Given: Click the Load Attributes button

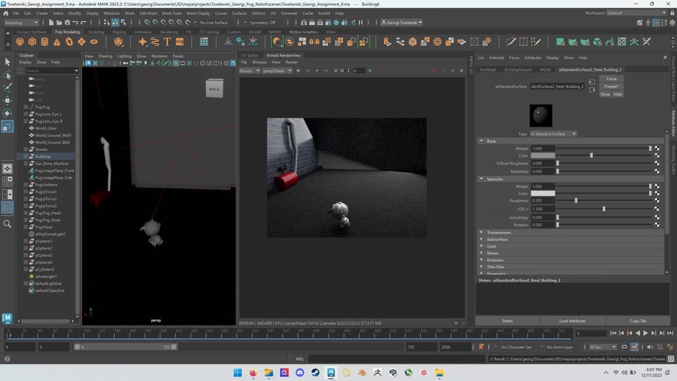Looking at the screenshot, I should pos(572,321).
